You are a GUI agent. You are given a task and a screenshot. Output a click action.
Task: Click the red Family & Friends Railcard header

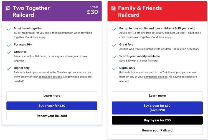(157, 11)
